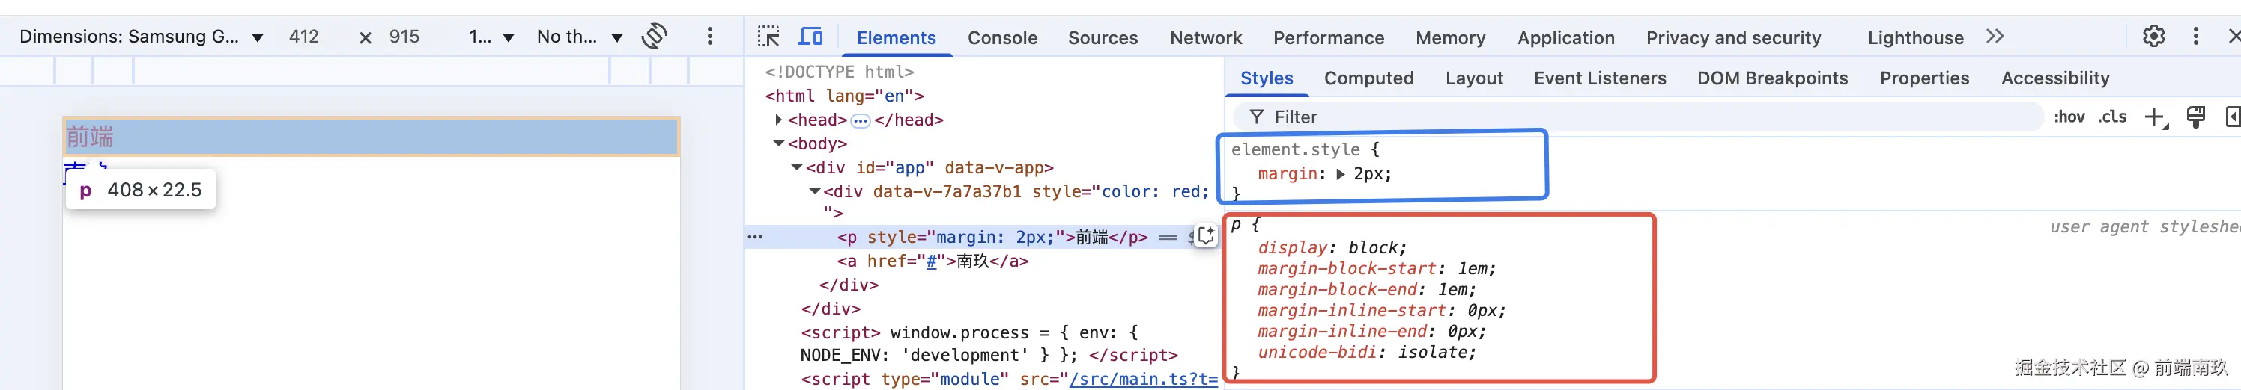Expand the head element node
The width and height of the screenshot is (2241, 390).
[x=779, y=120]
